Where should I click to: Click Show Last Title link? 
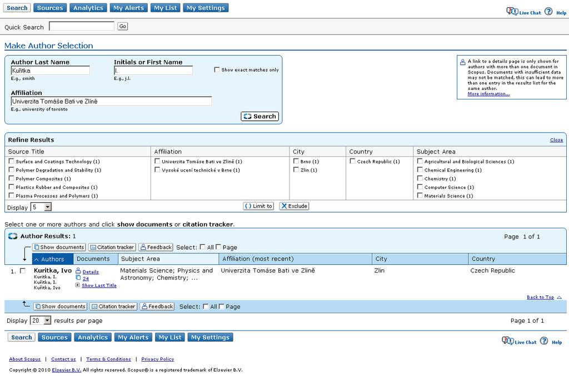[99, 285]
